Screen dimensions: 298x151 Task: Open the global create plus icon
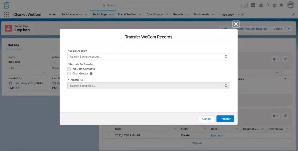click(253, 5)
